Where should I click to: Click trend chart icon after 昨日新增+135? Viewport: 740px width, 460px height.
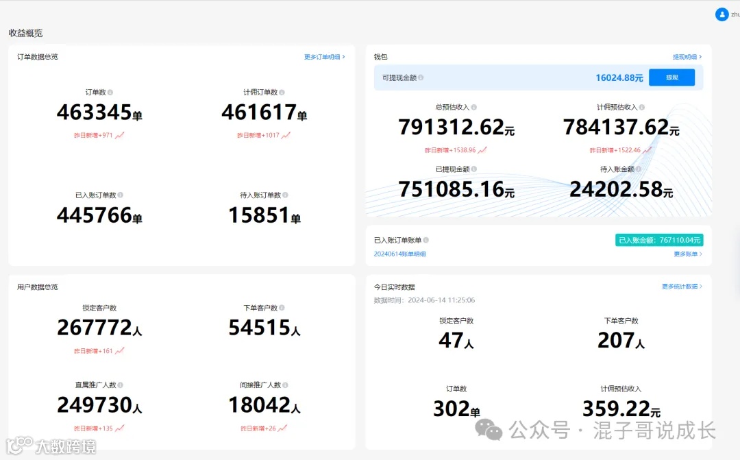(x=119, y=428)
